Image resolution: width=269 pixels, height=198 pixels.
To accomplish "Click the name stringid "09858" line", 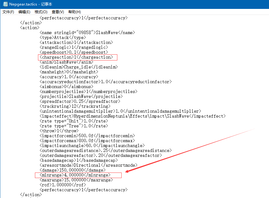I will pos(87,33).
